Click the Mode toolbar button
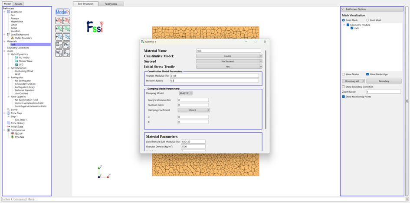 pyautogui.click(x=63, y=12)
